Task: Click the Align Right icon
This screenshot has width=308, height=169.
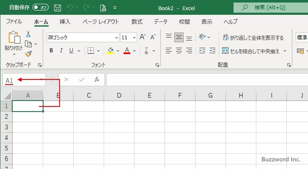Action: 189,51
